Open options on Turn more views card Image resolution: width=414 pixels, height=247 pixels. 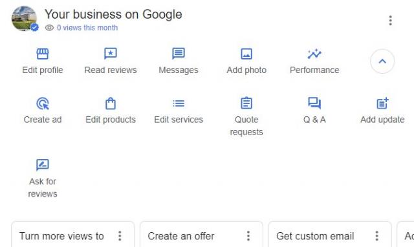[x=120, y=236]
